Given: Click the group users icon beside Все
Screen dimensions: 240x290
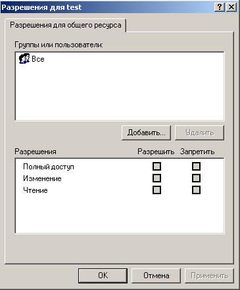Looking at the screenshot, I should pos(24,58).
